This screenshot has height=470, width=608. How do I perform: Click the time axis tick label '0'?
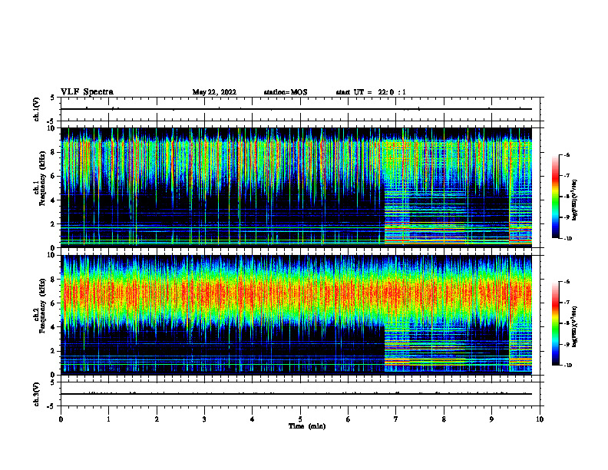[61, 419]
